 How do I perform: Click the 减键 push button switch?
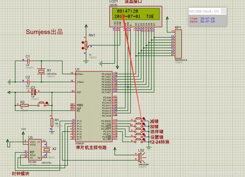click(138, 120)
